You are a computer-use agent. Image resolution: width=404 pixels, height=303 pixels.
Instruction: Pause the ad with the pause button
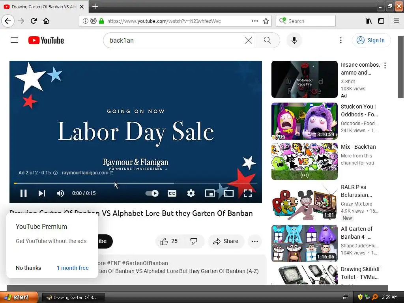pos(23,193)
